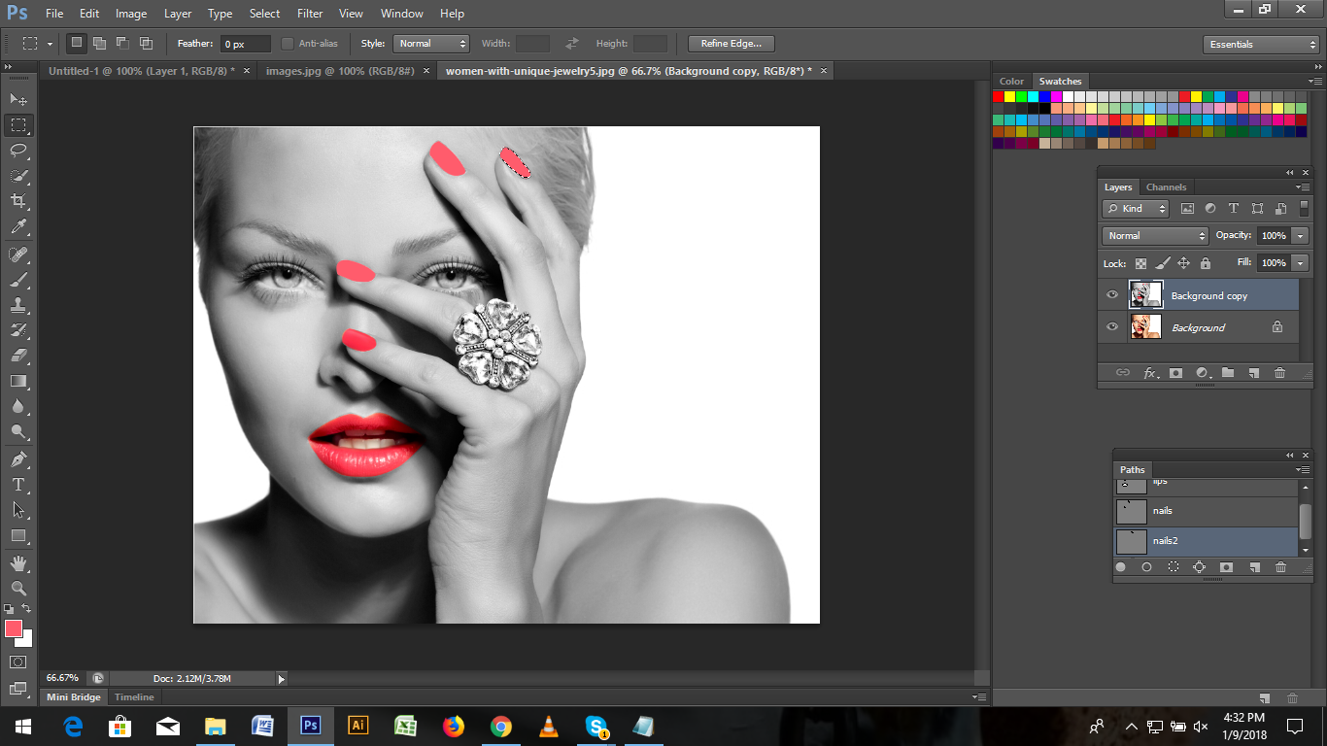The height and width of the screenshot is (746, 1327).
Task: Hide the Background copy layer
Action: click(x=1112, y=295)
